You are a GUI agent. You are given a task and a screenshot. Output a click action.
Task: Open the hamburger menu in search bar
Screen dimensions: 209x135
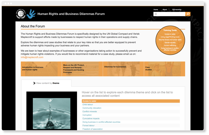(156, 14)
